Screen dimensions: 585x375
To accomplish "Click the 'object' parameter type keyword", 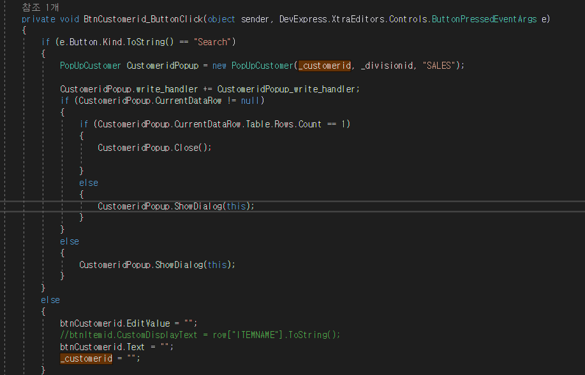I will [x=221, y=19].
